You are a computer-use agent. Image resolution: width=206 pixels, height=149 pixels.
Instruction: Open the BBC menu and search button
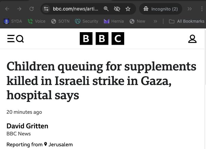[x=16, y=39]
